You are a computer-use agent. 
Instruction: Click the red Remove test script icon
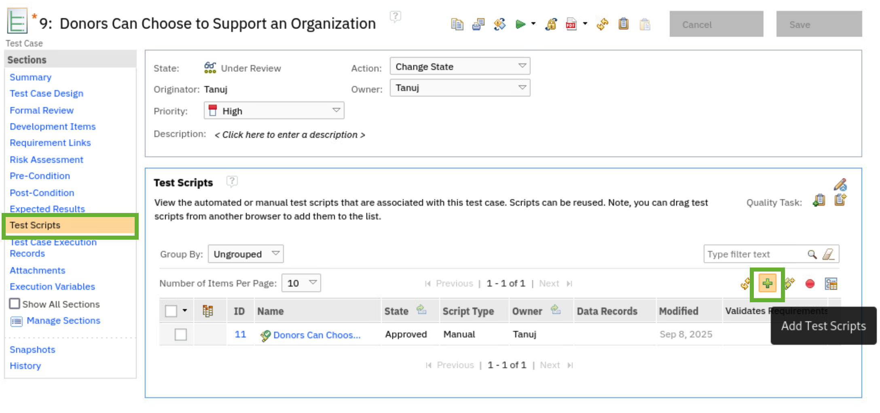810,284
